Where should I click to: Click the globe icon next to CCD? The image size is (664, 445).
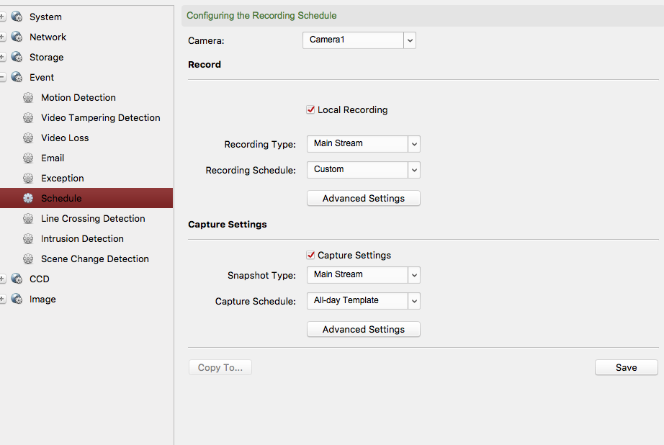17,279
